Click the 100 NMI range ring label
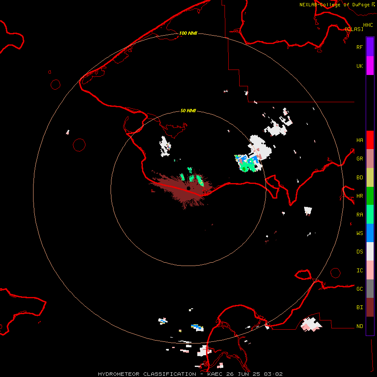Image resolution: width=377 pixels, height=377 pixels. (188, 33)
